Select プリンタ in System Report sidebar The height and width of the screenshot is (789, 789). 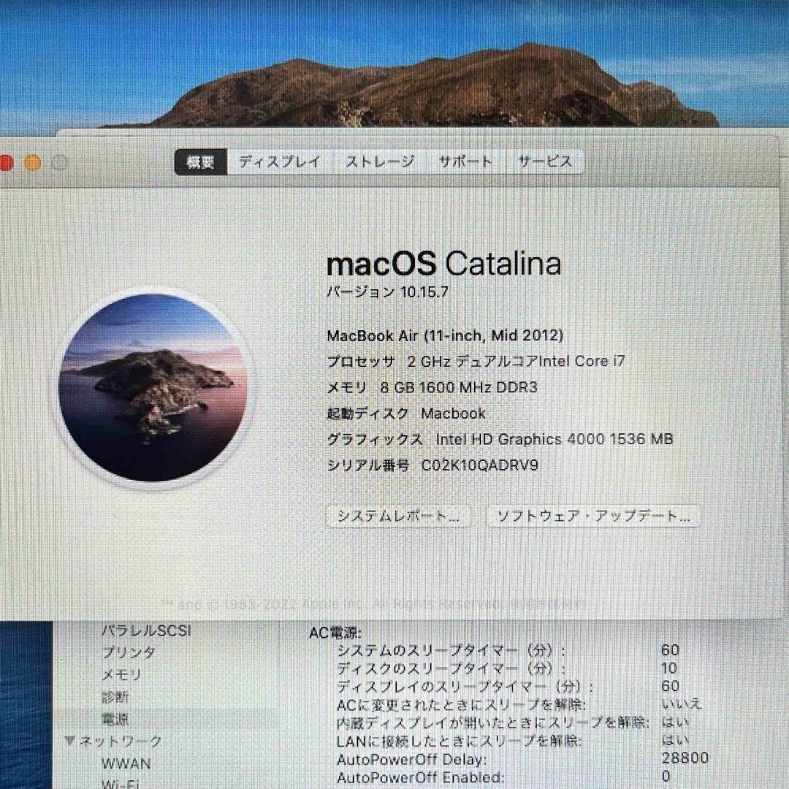tap(129, 652)
